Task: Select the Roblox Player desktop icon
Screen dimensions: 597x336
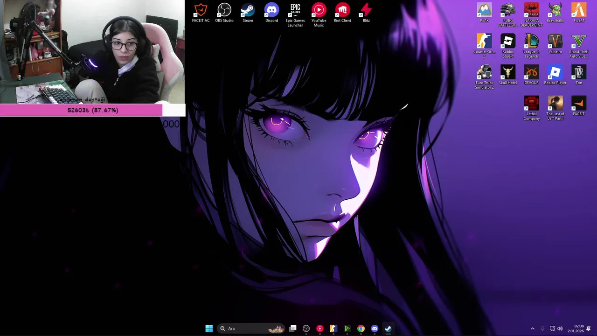Action: pos(555,76)
